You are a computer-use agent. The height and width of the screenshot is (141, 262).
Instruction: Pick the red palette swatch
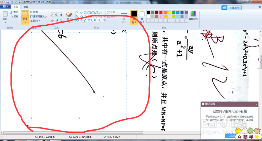click(161, 12)
